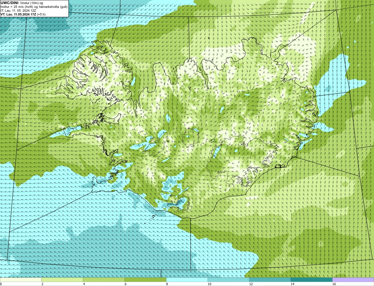This screenshot has height=286, width=374.
Task: Click the '8' label on the wind scale
Action: 167,284
